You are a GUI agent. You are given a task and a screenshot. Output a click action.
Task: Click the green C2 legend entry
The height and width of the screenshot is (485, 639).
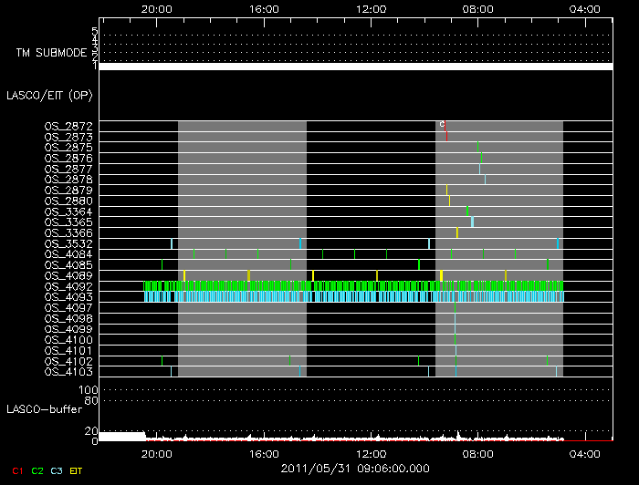pyautogui.click(x=37, y=470)
